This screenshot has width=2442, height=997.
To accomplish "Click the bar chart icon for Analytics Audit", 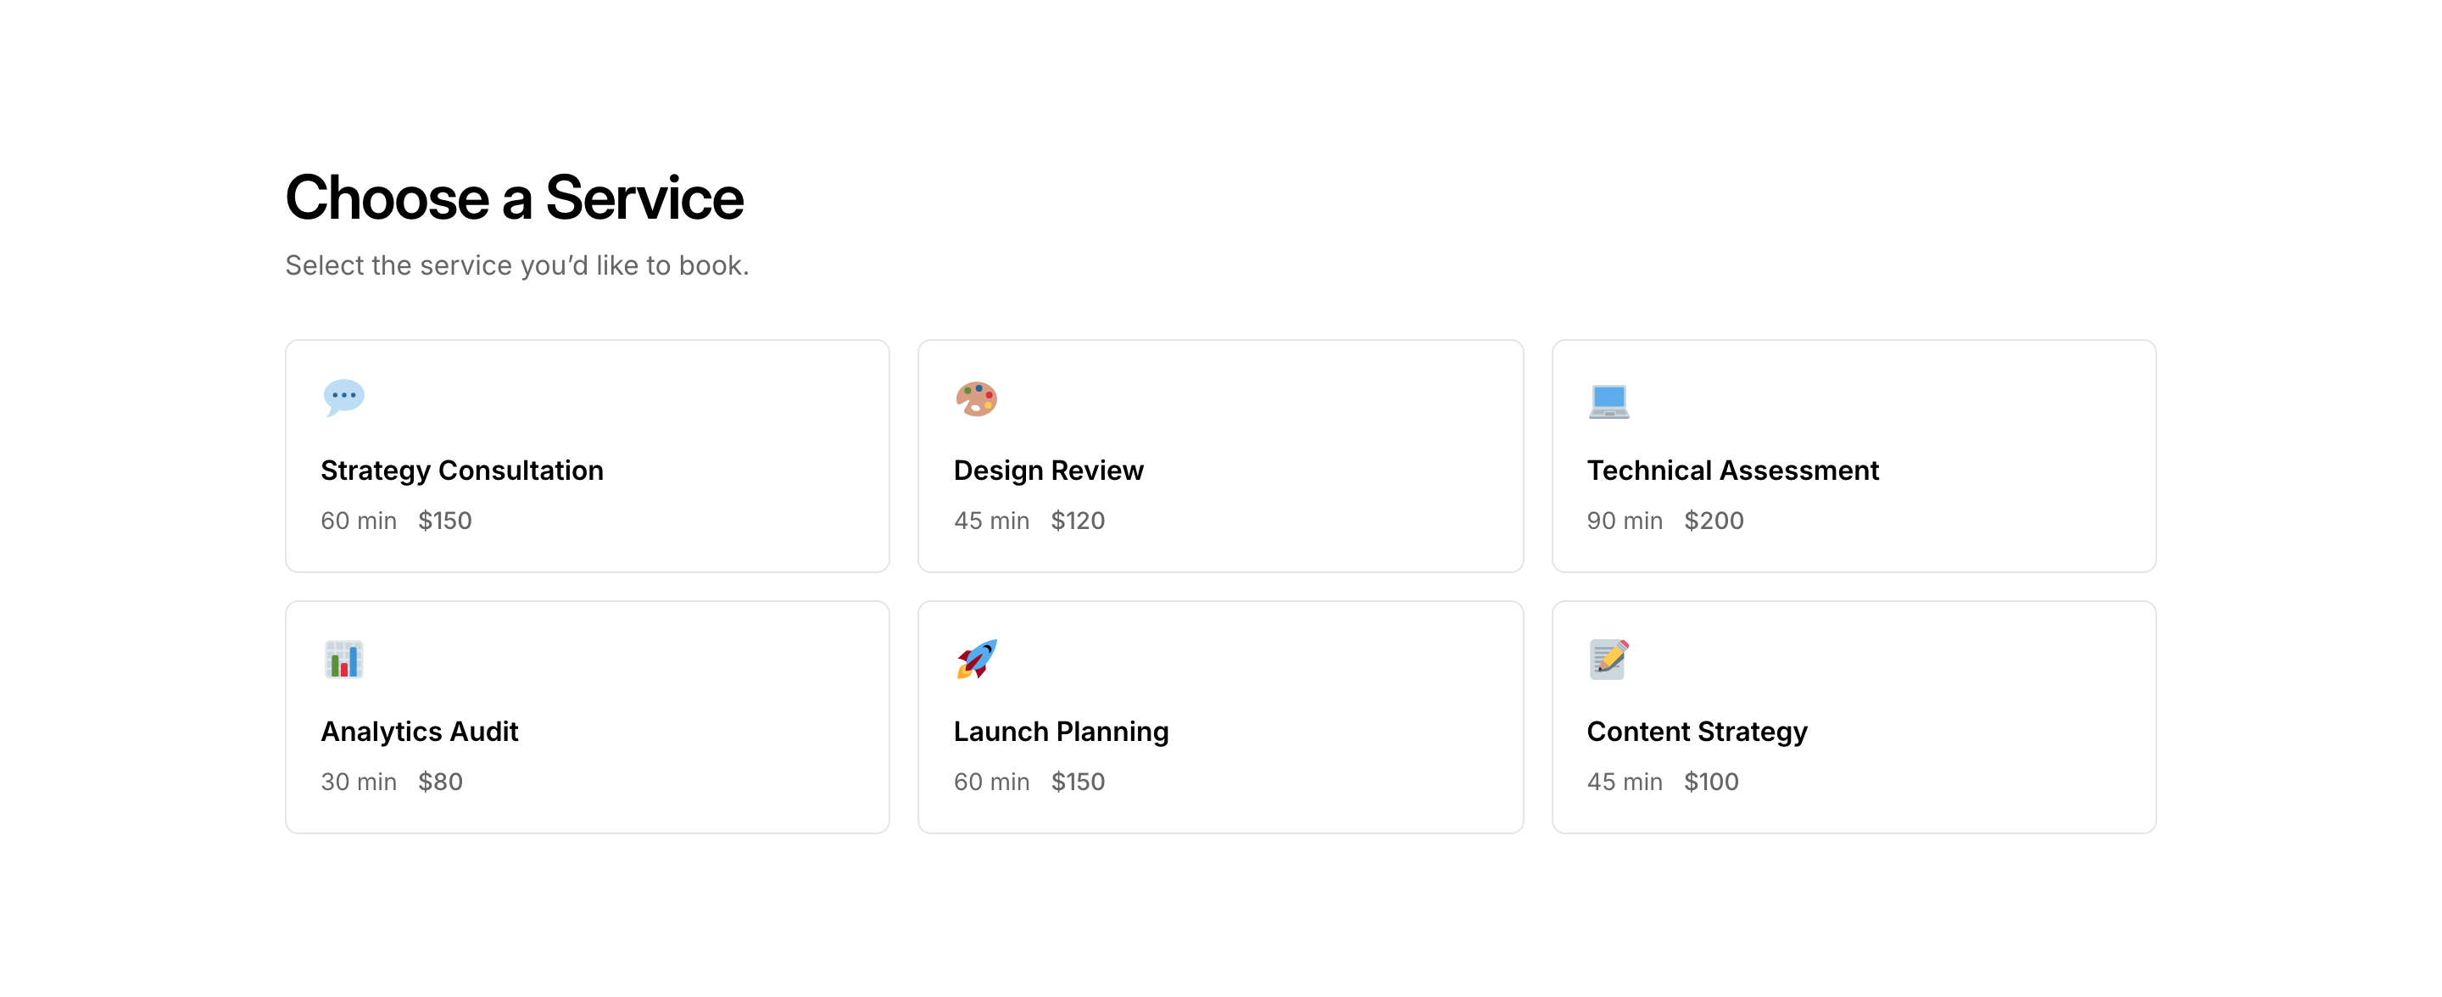I will click(x=343, y=660).
